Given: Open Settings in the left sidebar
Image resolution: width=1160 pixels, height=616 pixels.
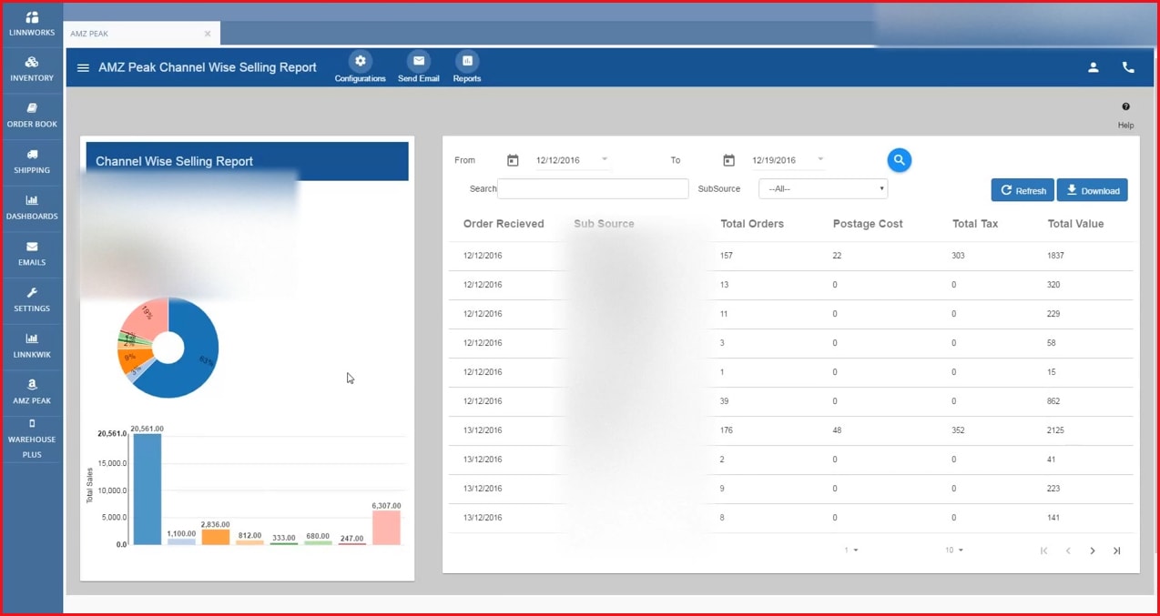Looking at the screenshot, I should click(32, 300).
